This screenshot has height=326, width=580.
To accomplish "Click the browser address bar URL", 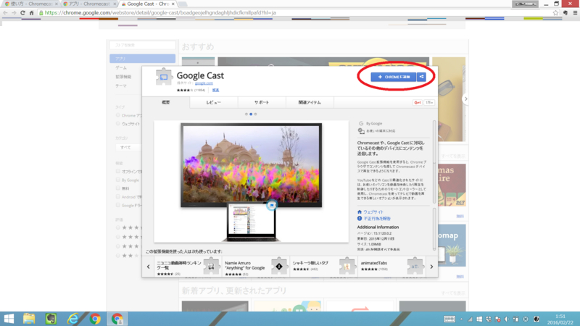I will click(x=160, y=12).
